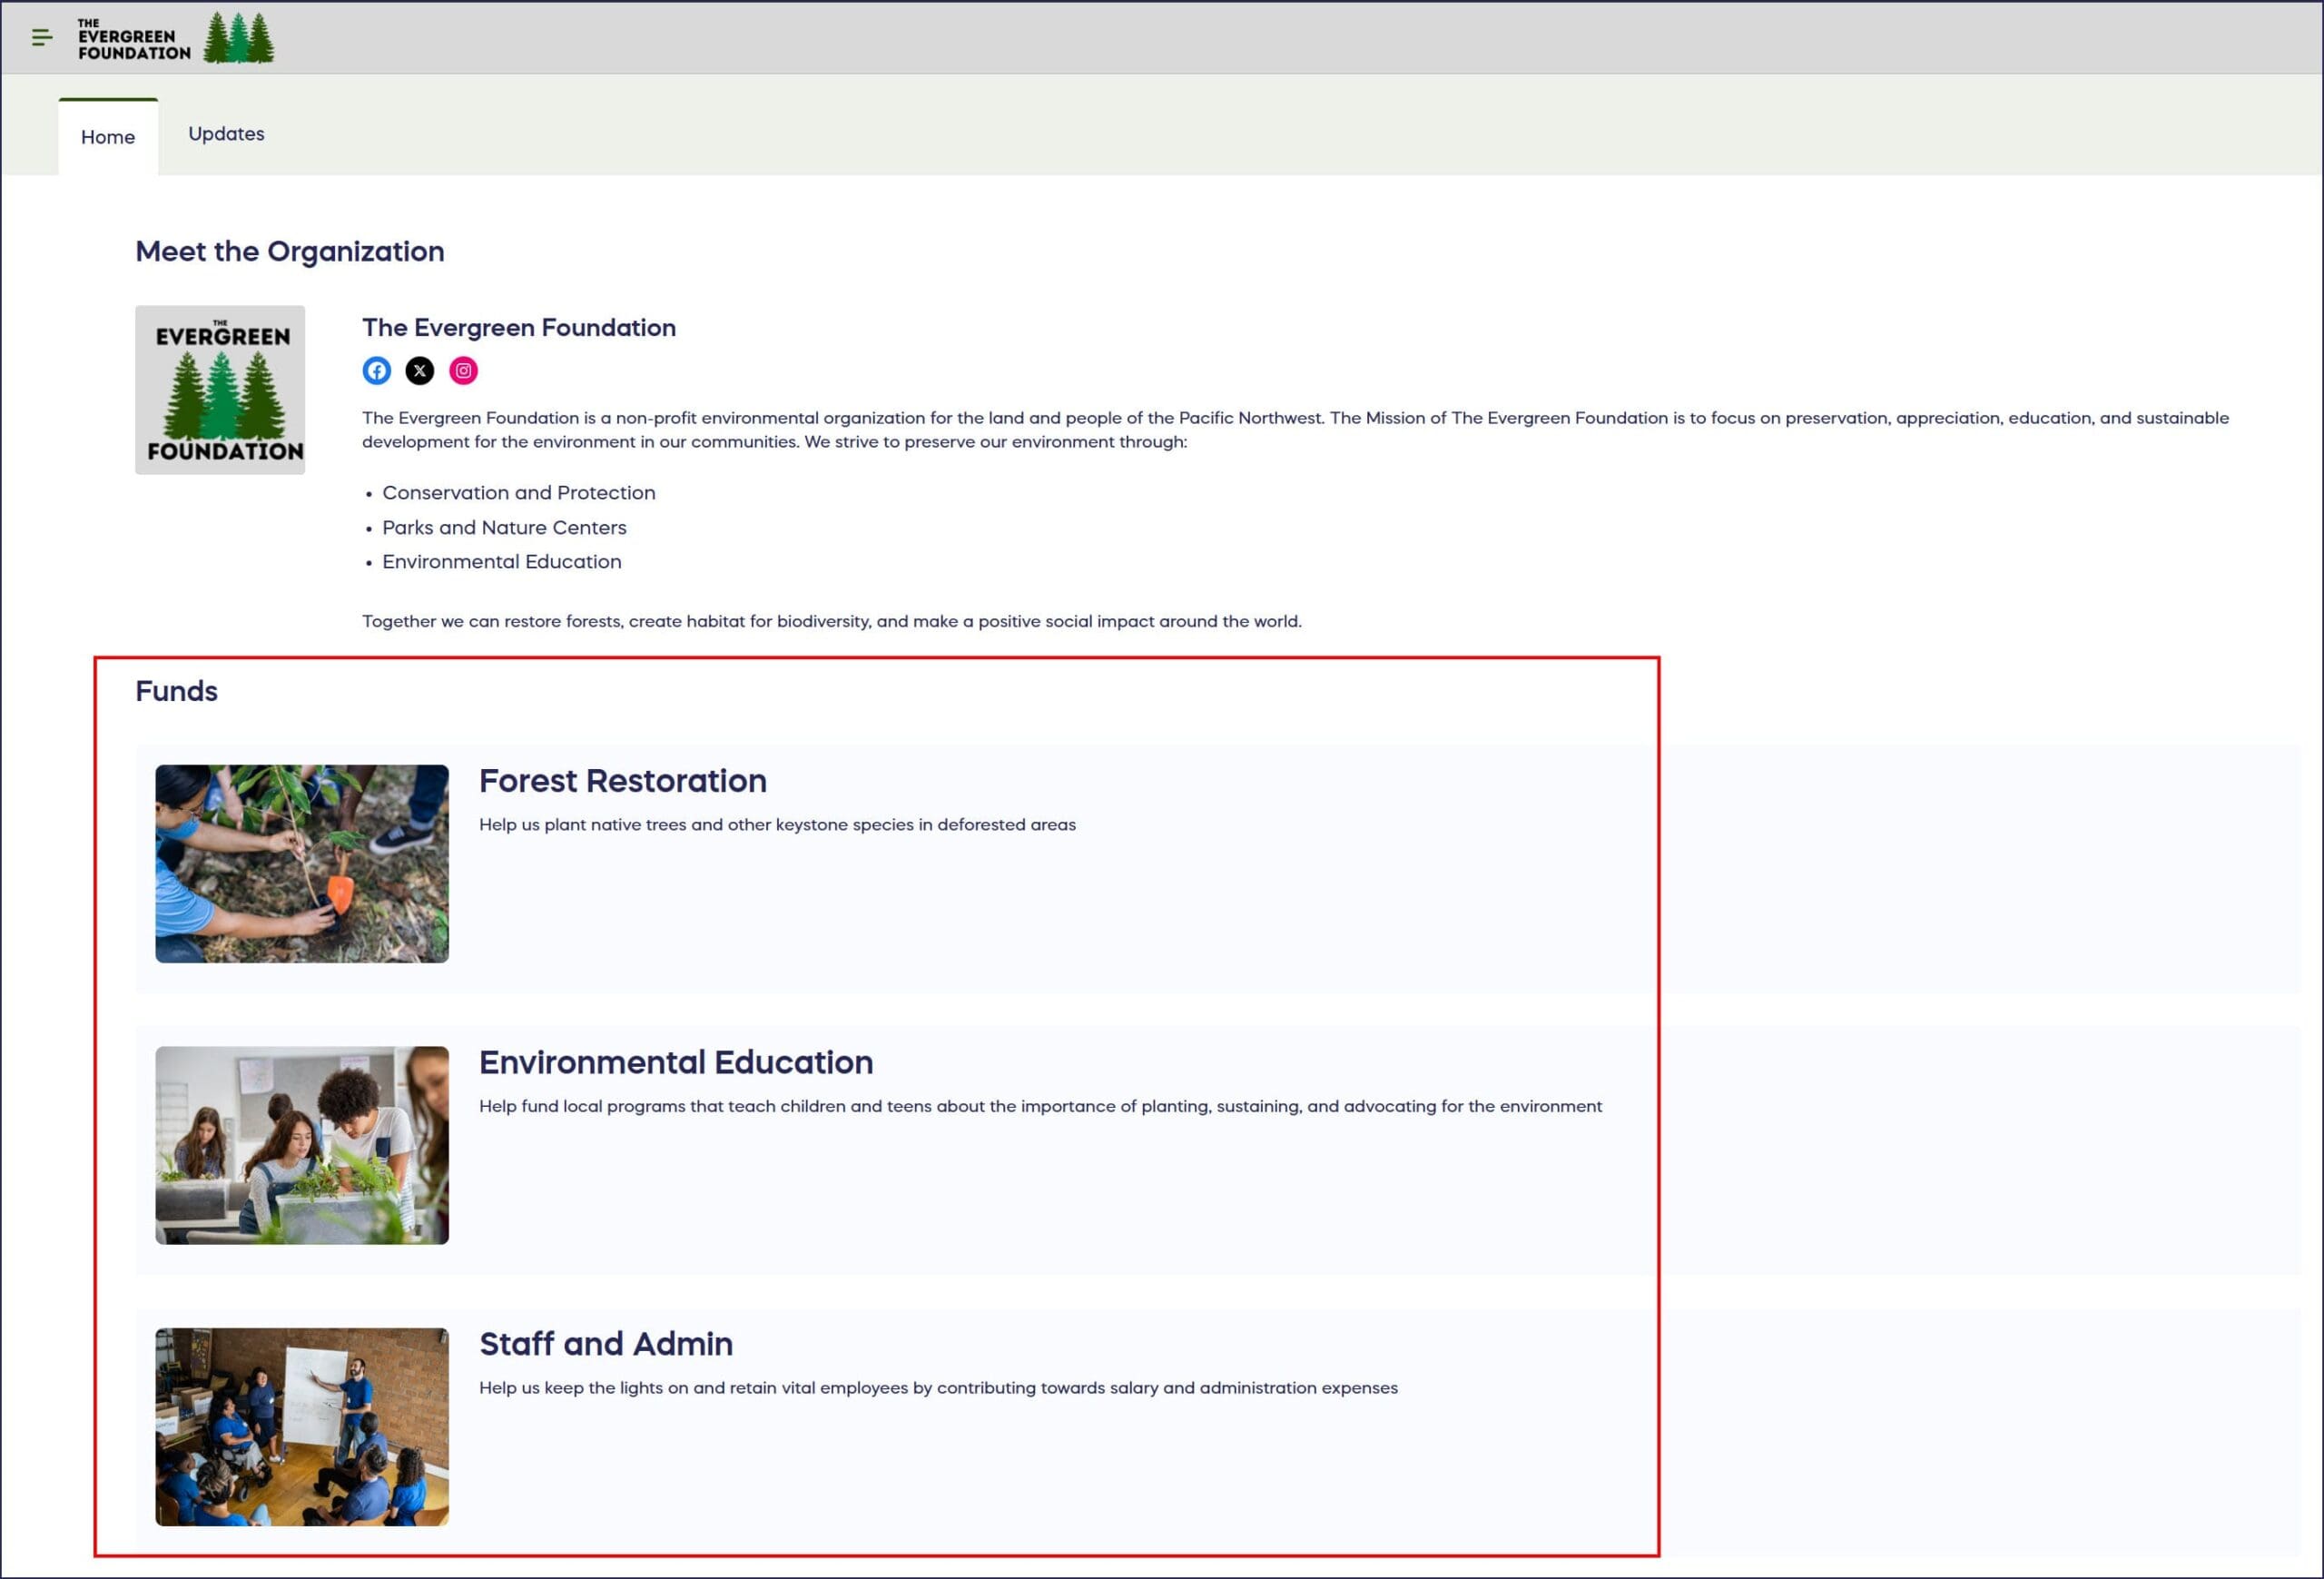Click the Evergreen Foundation header logo
Image resolution: width=2324 pixels, height=1579 pixels.
tap(134, 39)
